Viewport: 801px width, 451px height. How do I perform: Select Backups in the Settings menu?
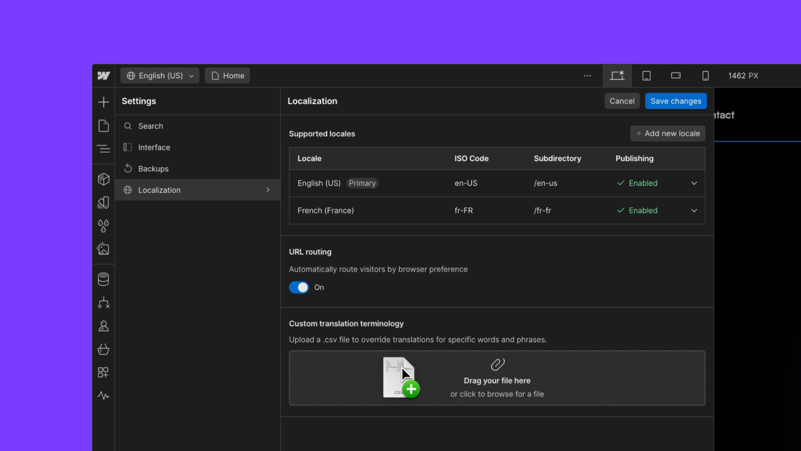pos(153,169)
